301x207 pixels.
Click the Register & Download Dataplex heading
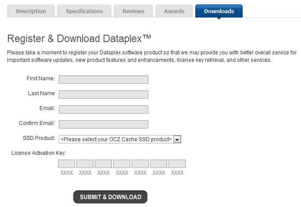point(79,39)
